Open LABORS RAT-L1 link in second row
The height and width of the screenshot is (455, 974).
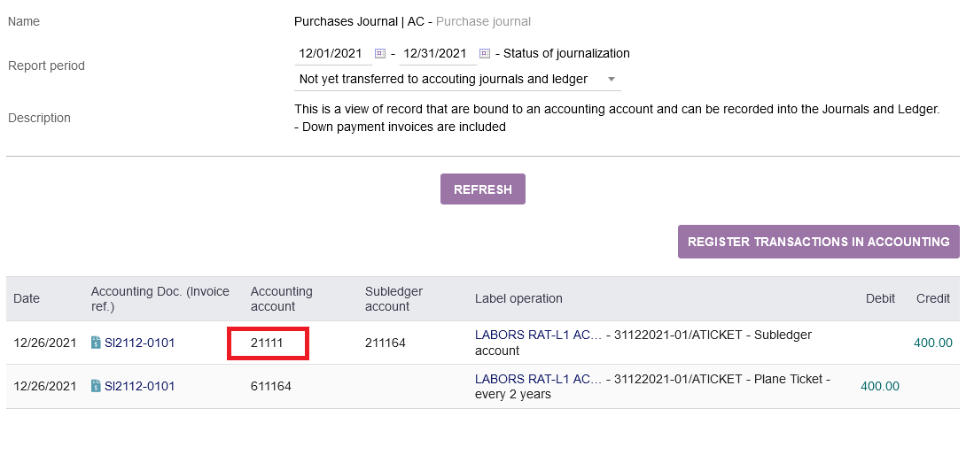click(x=539, y=379)
